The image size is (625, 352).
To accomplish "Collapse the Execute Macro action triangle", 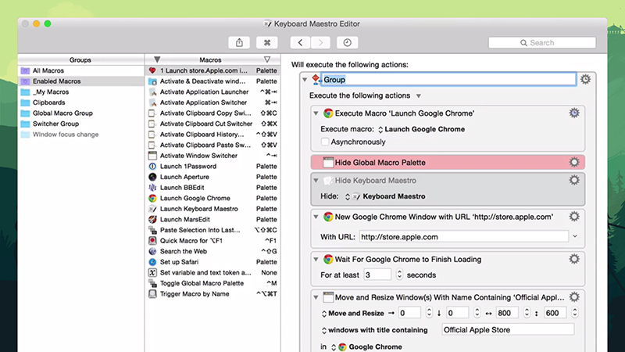I will click(x=316, y=113).
